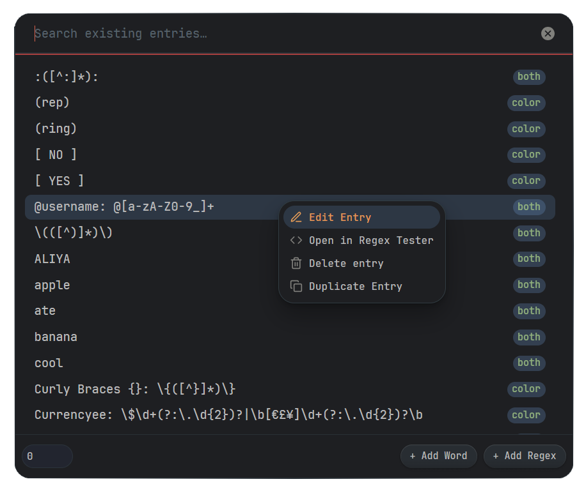Toggle the 'color' badge on the (rep) entry
Viewport: 586px width, 493px height.
526,102
